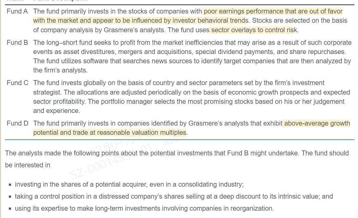Click the Fund B row label
This screenshot has width=358, height=218.
pos(17,43)
